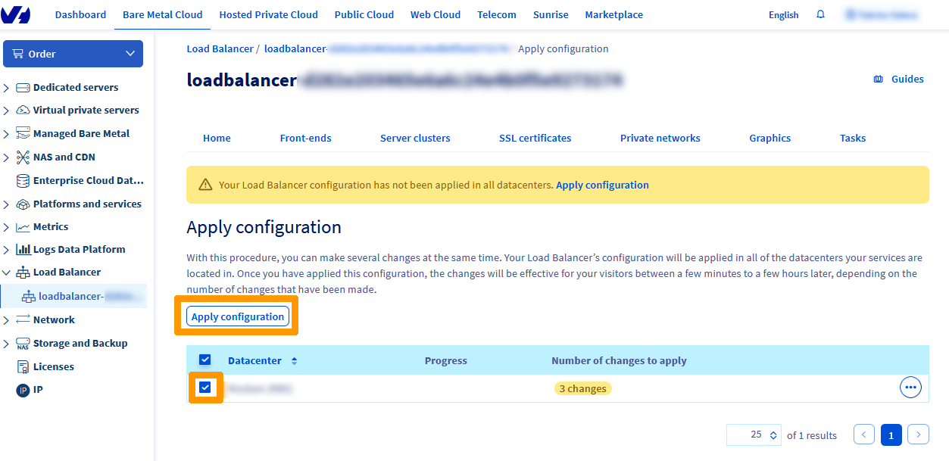Open Licenses from the sidebar icon
949x461 pixels.
coord(24,366)
